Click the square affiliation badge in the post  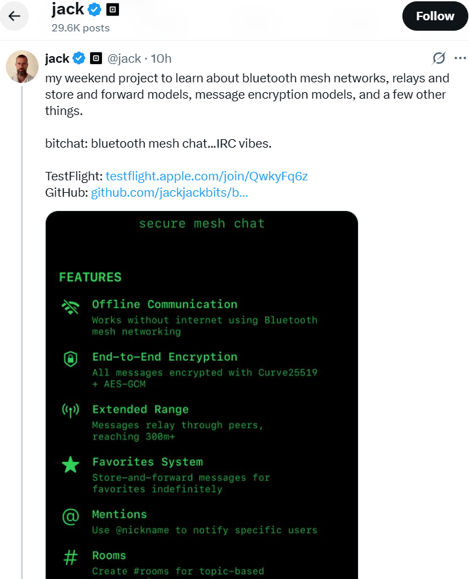click(95, 59)
